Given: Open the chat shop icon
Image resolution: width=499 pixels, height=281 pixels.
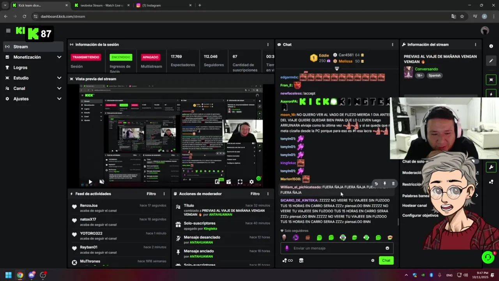Looking at the screenshot, I should pos(301,261).
